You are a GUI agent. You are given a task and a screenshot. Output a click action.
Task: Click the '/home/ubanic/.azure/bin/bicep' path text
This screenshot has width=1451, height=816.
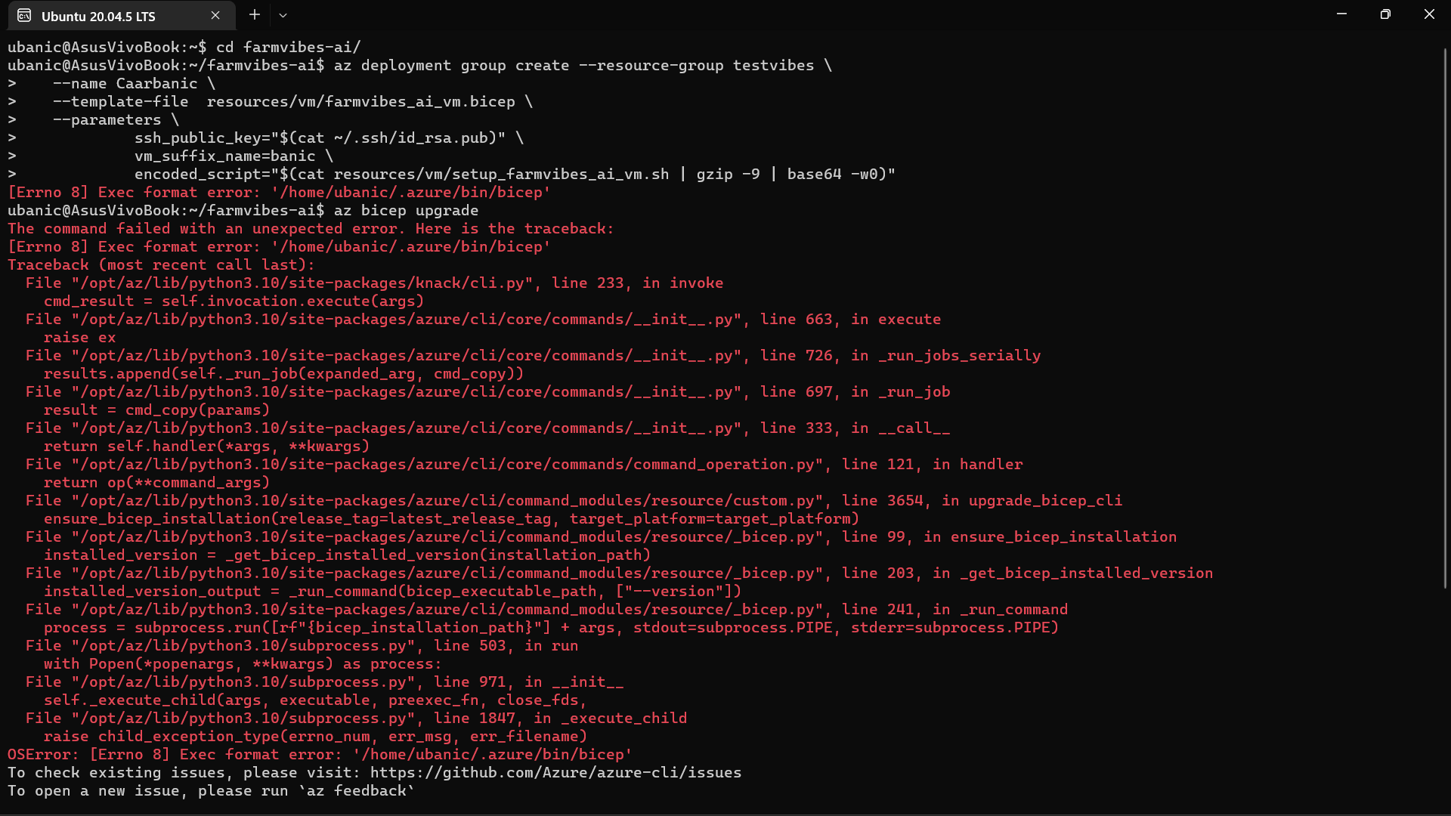pyautogui.click(x=411, y=192)
